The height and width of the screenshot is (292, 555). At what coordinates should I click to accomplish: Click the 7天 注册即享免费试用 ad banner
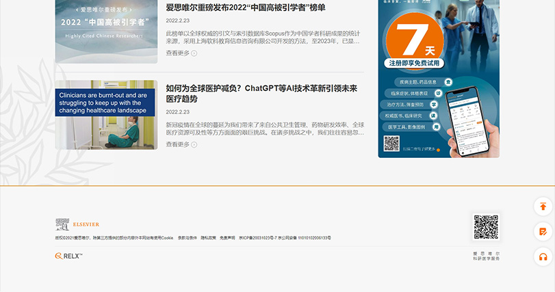(439, 79)
